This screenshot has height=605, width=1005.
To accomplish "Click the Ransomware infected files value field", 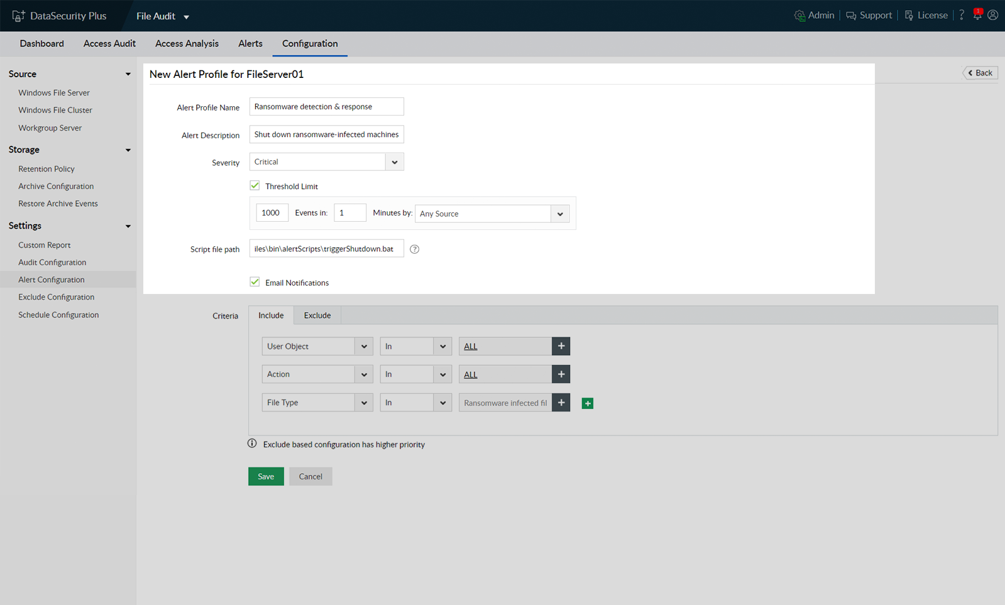I will (505, 403).
